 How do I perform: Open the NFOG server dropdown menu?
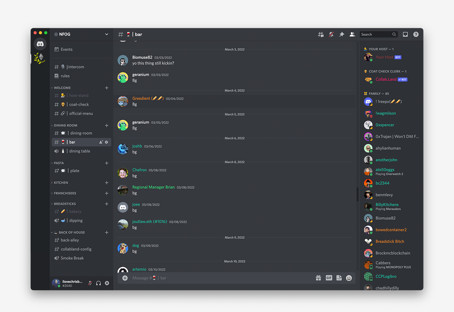tap(107, 34)
